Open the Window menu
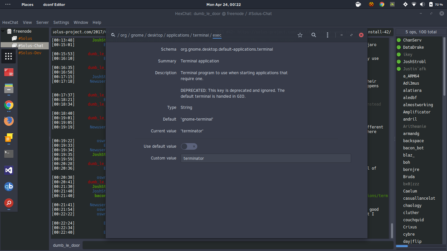 click(x=81, y=23)
